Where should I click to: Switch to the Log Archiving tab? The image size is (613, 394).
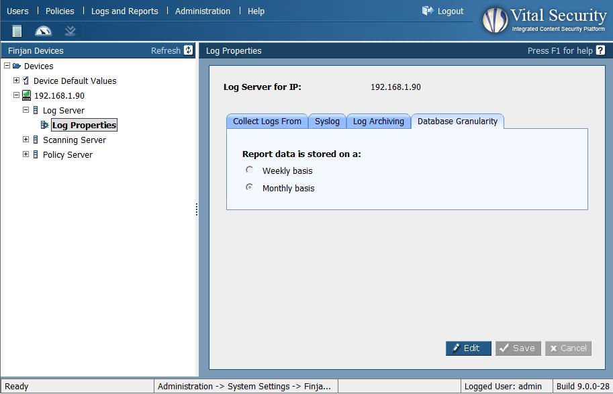coord(378,121)
